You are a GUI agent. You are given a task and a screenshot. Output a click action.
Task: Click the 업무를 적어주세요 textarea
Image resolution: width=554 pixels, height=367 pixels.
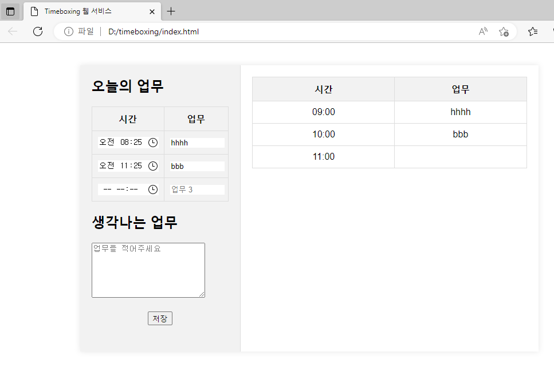pos(148,270)
